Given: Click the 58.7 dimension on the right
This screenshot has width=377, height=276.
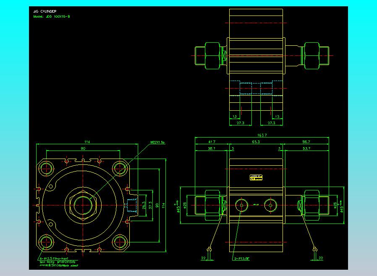Looking at the screenshot, I should coord(306,143).
